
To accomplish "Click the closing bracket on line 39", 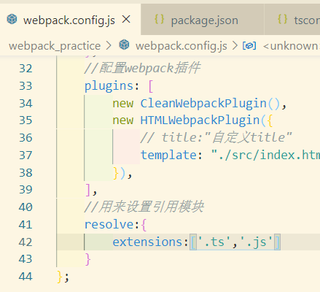I will coord(87,190).
